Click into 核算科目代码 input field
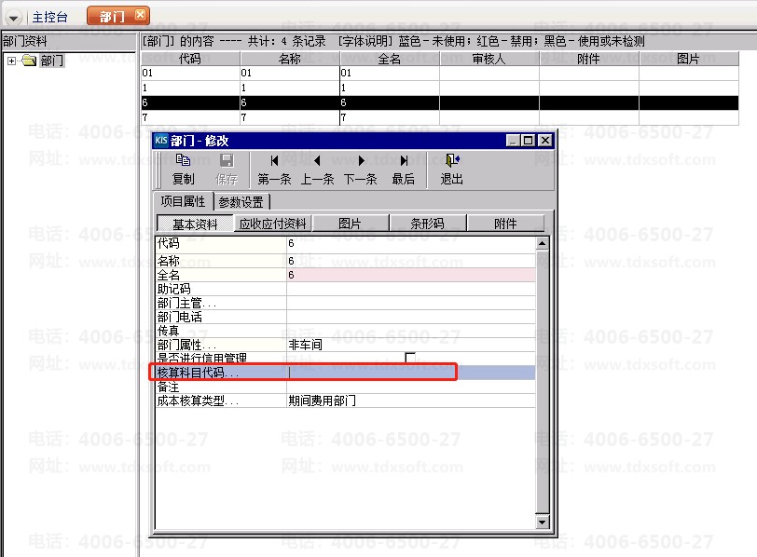Screen dimensions: 757x557 pyautogui.click(x=410, y=373)
